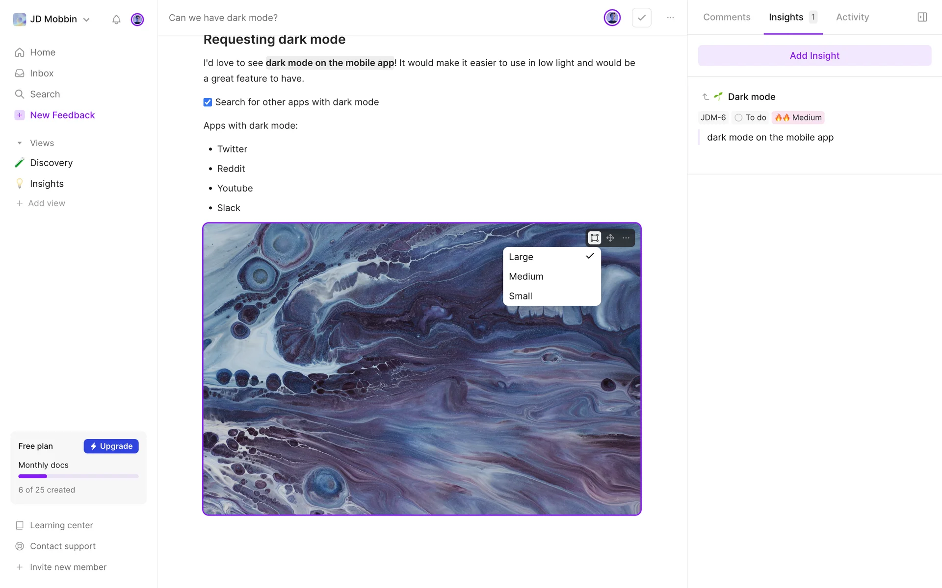The height and width of the screenshot is (588, 942).
Task: Toggle the mark-as-processed checkmark button
Action: (641, 18)
